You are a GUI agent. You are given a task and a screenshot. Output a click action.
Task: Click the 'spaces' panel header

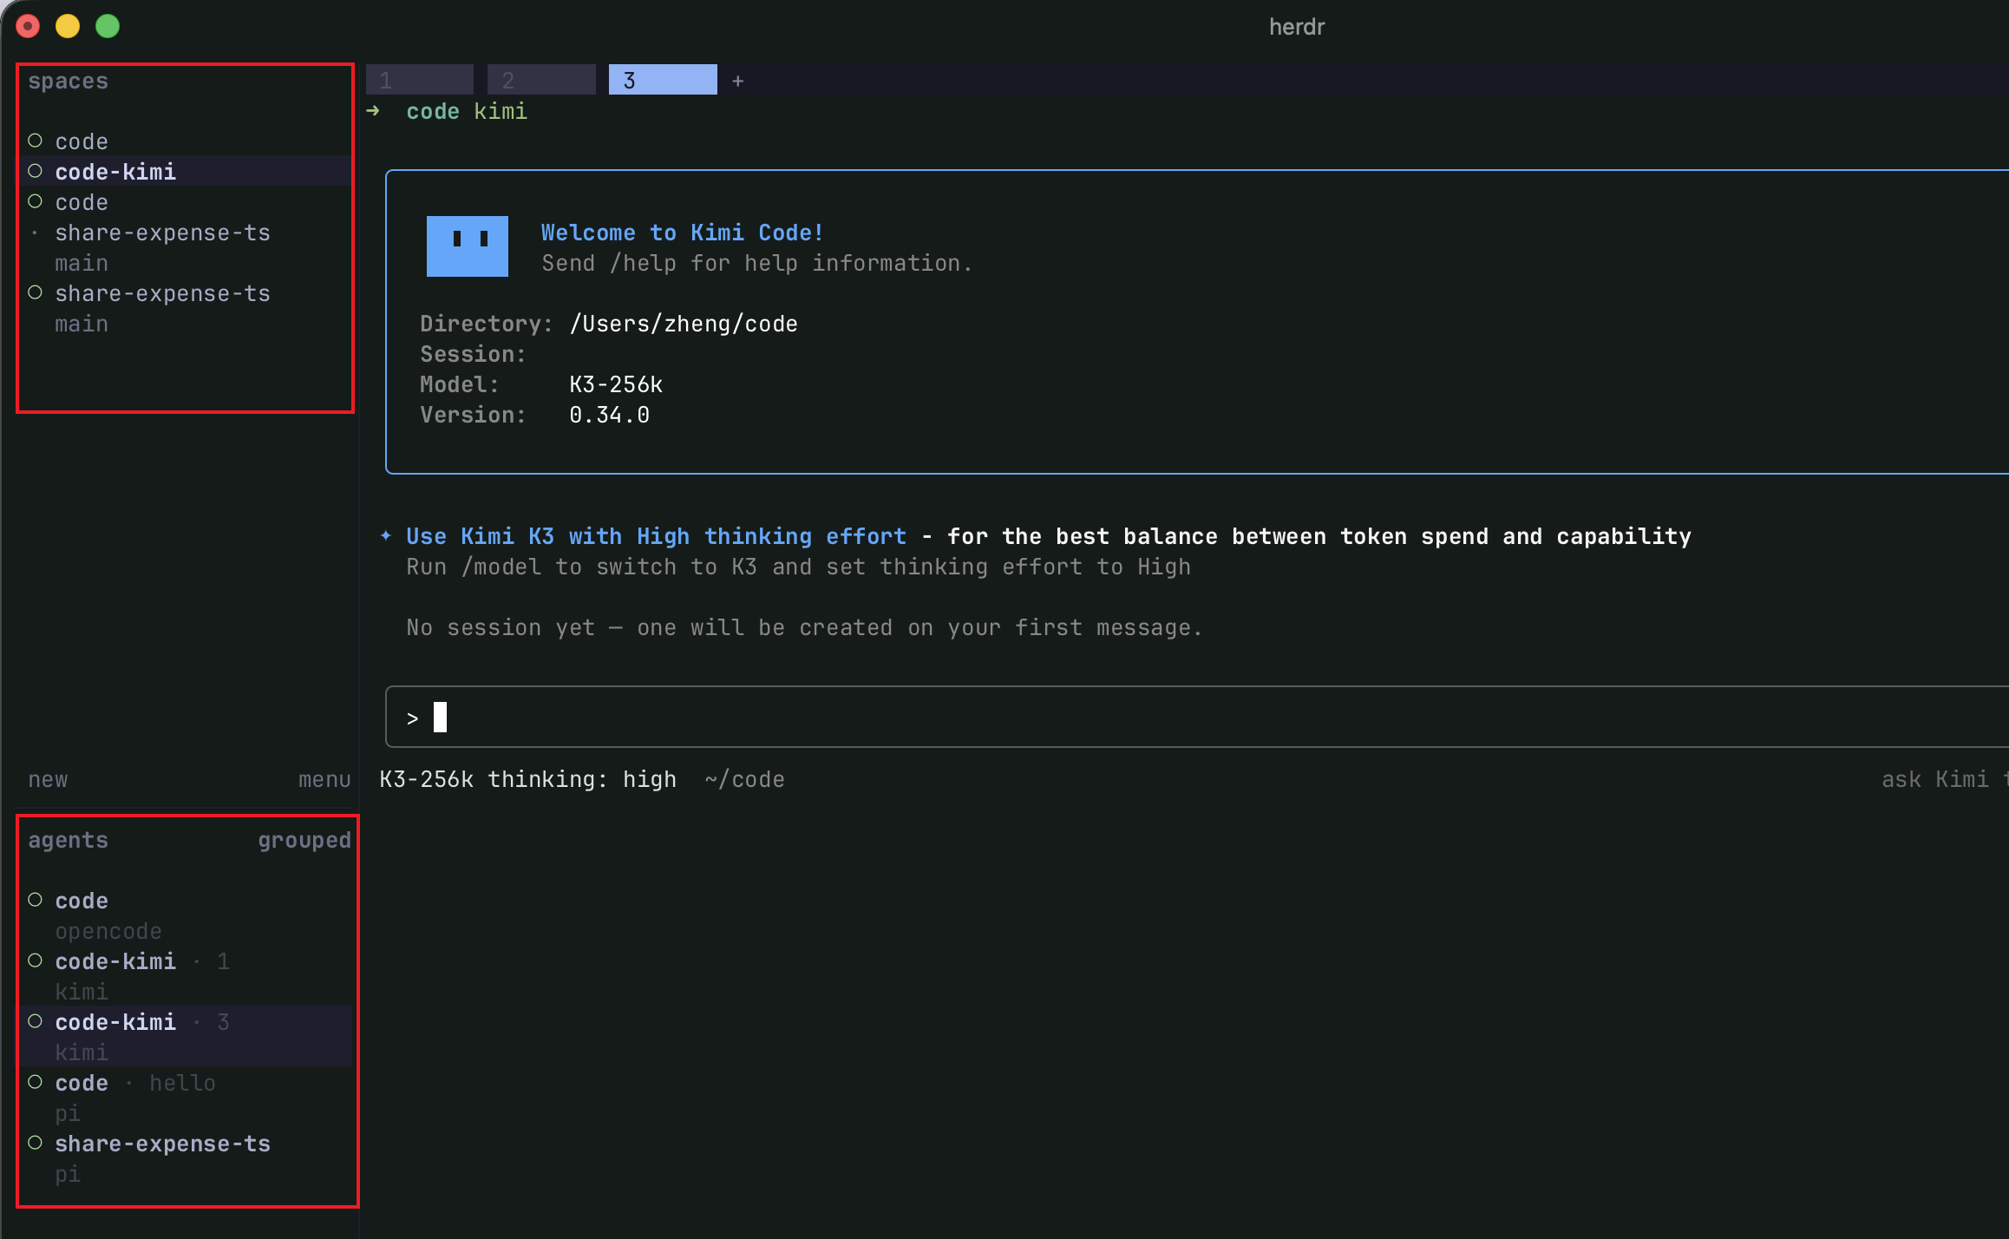[68, 82]
